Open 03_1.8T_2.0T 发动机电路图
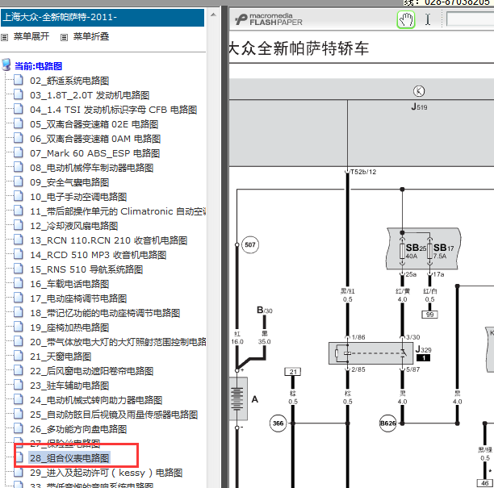Screen dimensions: 494x488 [x=90, y=95]
